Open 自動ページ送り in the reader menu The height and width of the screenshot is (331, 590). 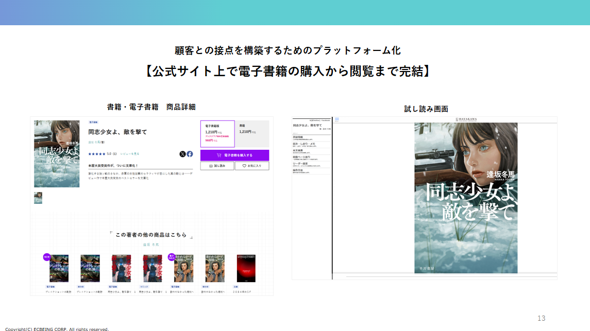click(x=312, y=158)
